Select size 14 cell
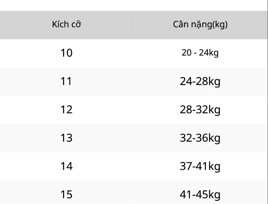 coord(66,166)
